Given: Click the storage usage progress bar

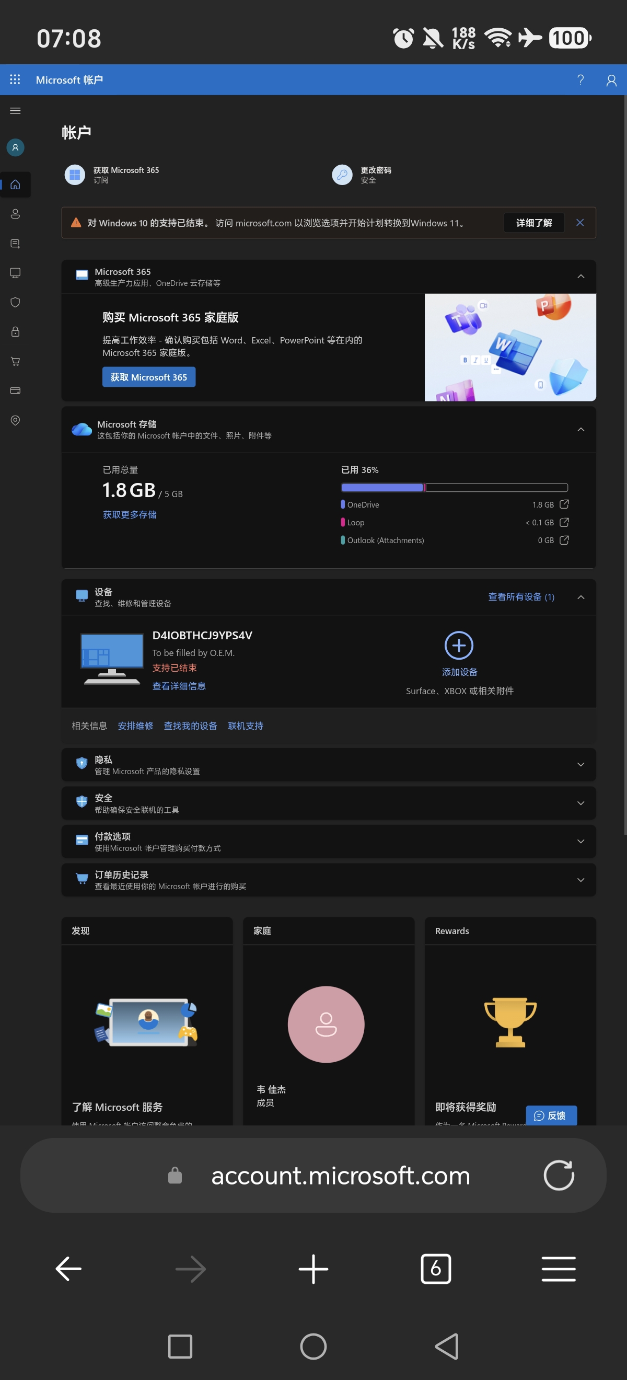Looking at the screenshot, I should (454, 487).
